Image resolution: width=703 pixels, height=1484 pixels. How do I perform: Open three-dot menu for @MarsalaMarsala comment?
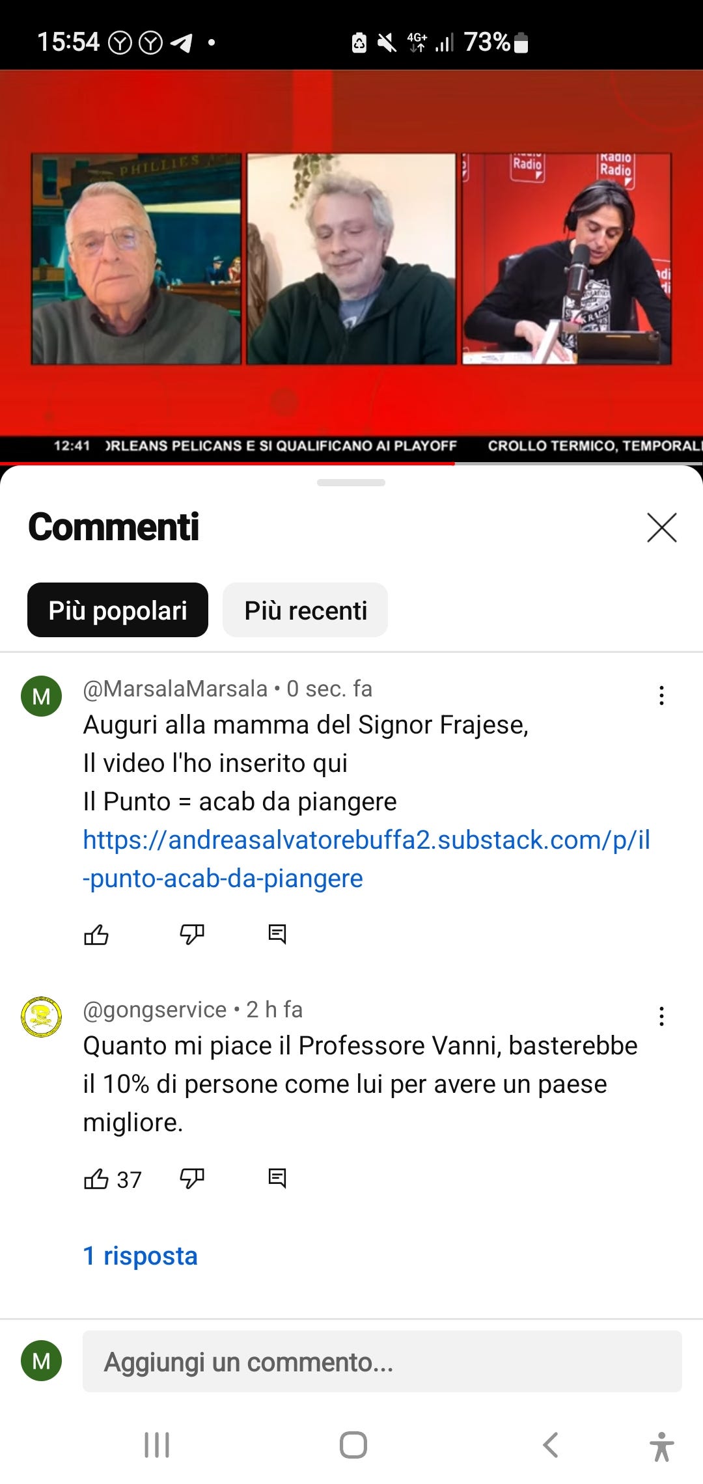[x=661, y=695]
